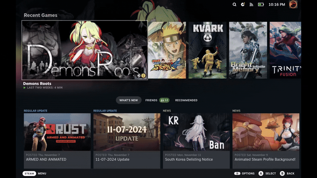The width and height of the screenshot is (317, 178).
Task: Switch to the Friends tab
Action: point(151,100)
